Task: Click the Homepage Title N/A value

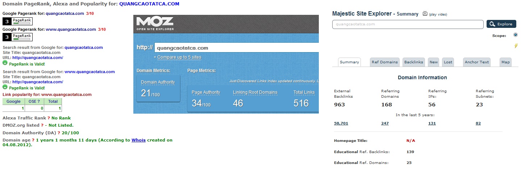Action: coord(411,141)
